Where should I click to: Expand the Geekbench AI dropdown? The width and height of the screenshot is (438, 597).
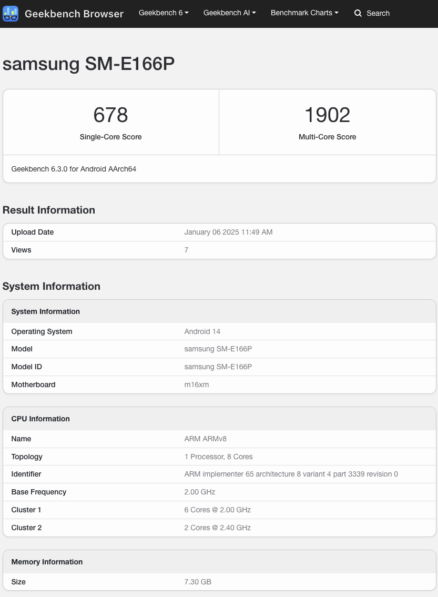point(229,13)
